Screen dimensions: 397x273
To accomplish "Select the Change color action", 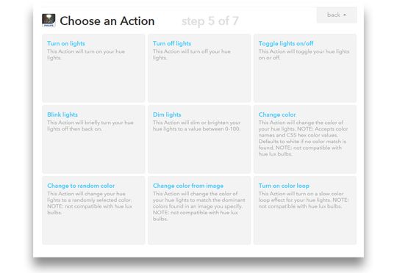I will click(277, 114).
